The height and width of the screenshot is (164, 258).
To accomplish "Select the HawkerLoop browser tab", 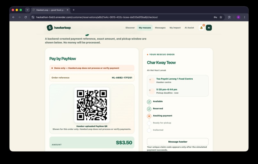I will 50,10.
